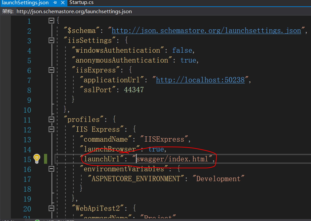
Task: Pin the launchSettings.json tab
Action: [55, 3]
